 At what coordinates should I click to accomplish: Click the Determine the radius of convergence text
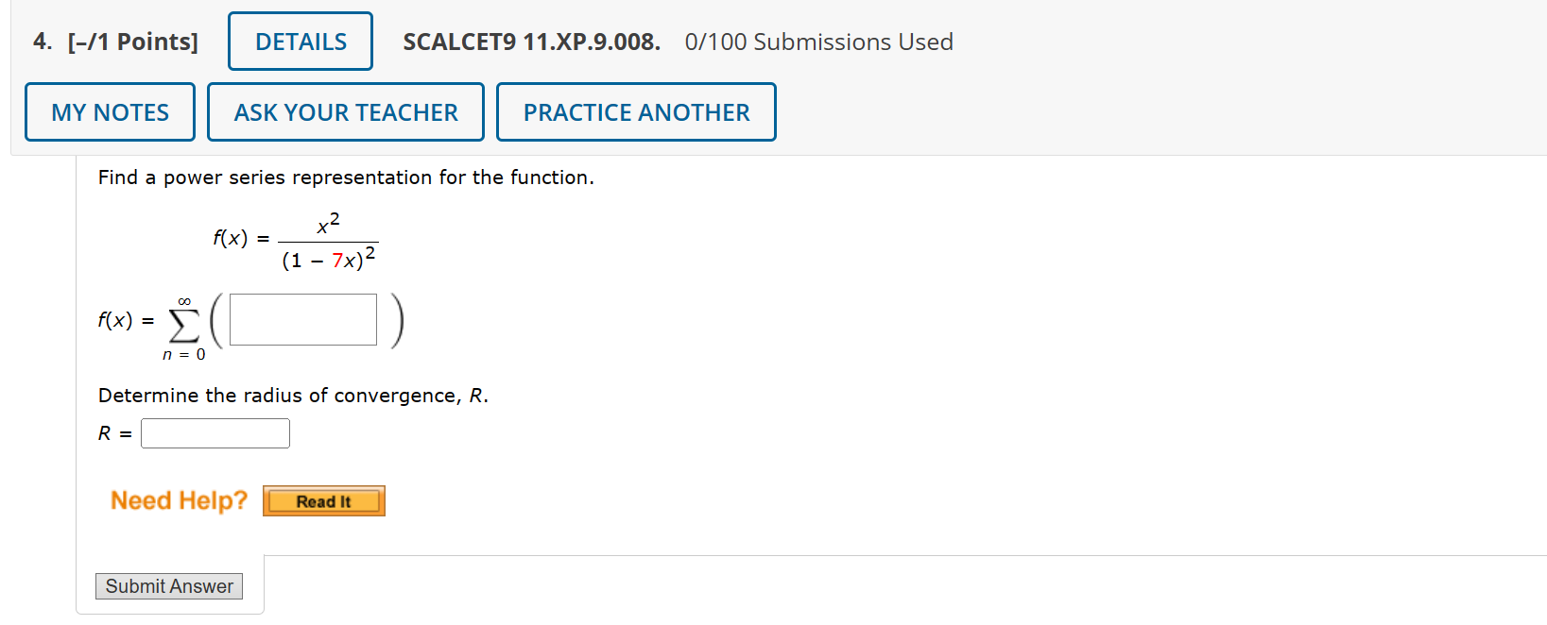(293, 395)
